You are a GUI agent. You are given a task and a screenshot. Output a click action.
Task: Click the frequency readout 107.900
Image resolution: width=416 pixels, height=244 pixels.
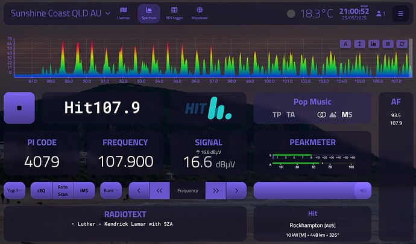(x=126, y=162)
